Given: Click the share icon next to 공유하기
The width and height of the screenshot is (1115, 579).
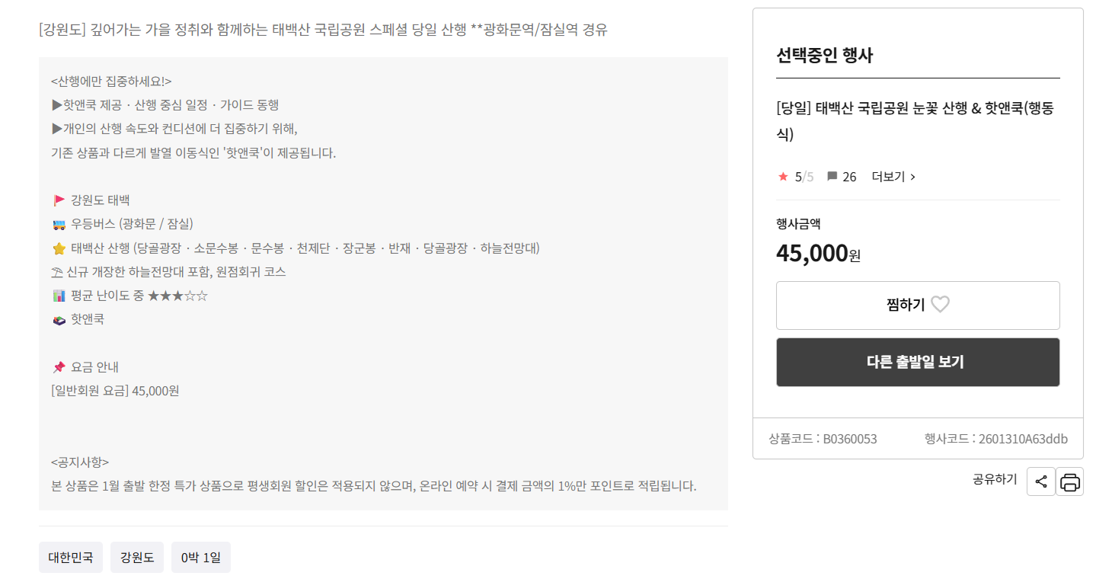Looking at the screenshot, I should coord(1041,481).
